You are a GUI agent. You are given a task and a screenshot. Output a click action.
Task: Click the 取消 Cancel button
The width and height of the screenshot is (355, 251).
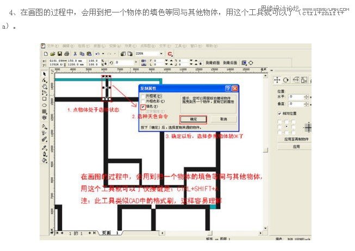click(223, 119)
